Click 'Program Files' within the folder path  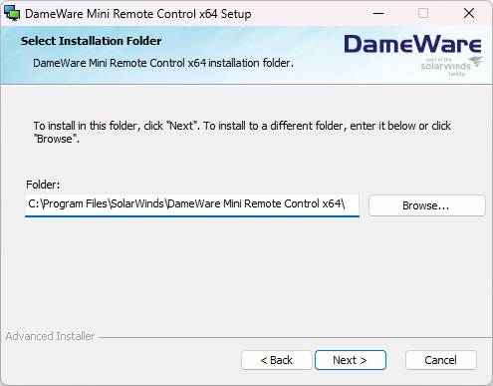point(75,203)
